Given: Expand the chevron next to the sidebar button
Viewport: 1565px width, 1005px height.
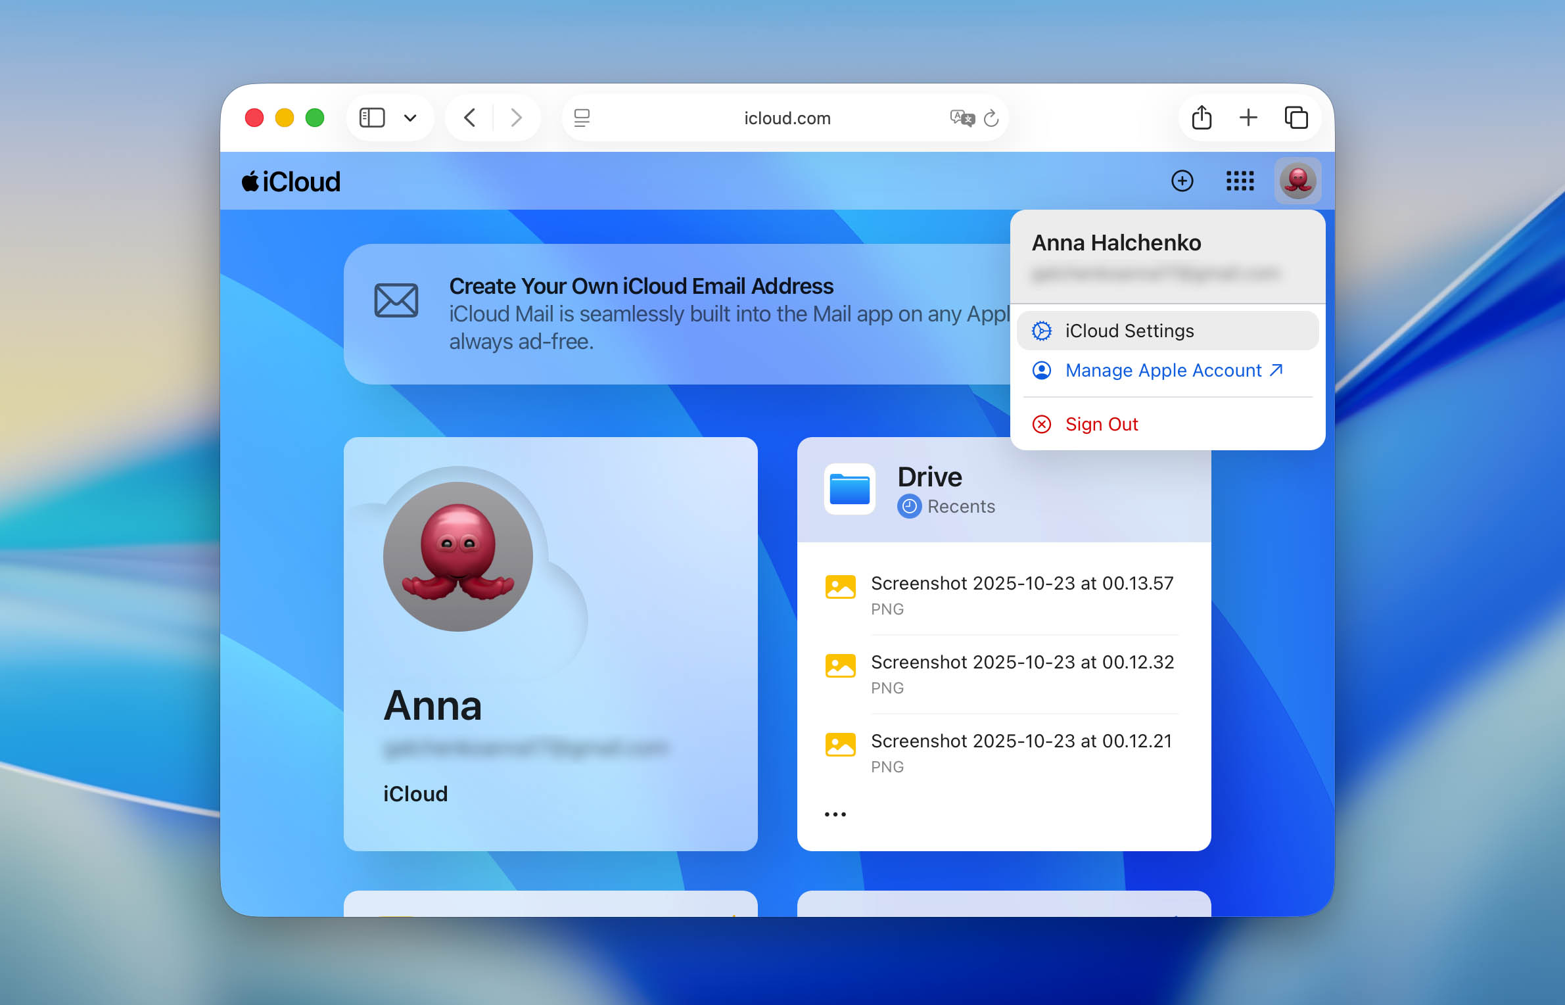Looking at the screenshot, I should click(409, 118).
